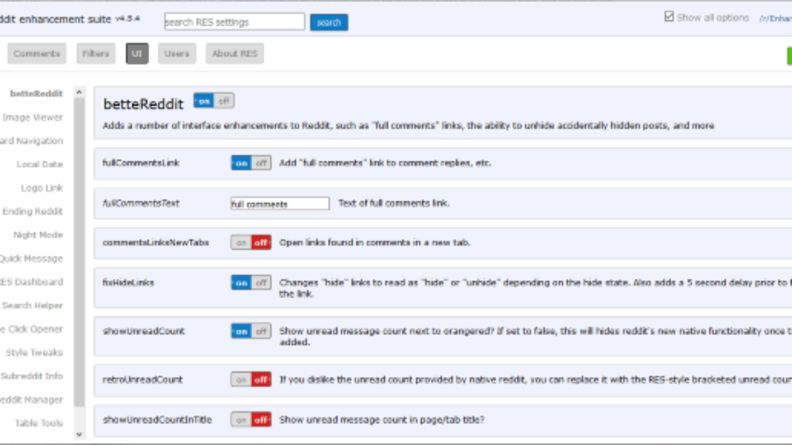The width and height of the screenshot is (792, 445).
Task: Select betteReddit in the module list
Action: [x=36, y=94]
